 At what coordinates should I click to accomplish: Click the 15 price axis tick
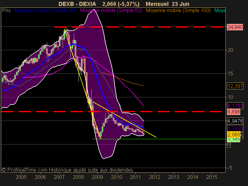click(230, 73)
